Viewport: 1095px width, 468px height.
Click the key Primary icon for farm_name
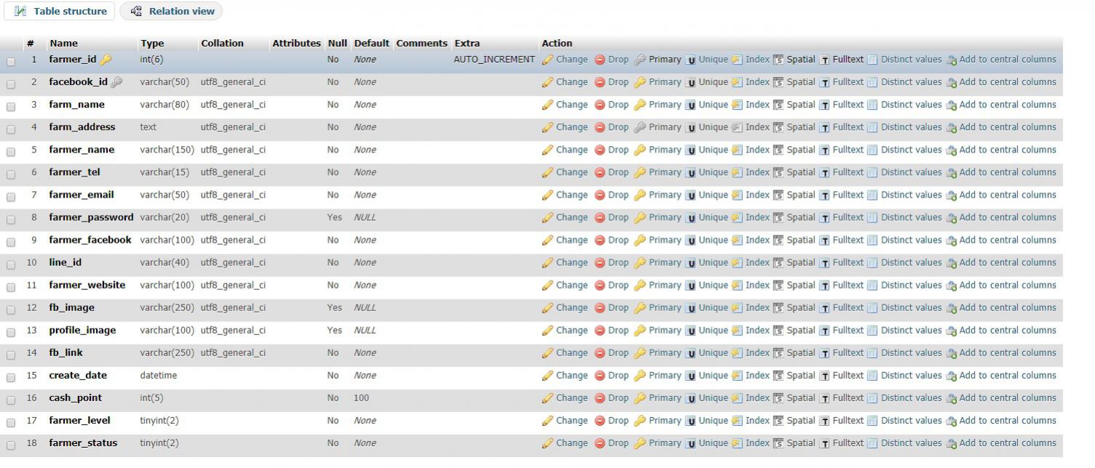(x=640, y=105)
